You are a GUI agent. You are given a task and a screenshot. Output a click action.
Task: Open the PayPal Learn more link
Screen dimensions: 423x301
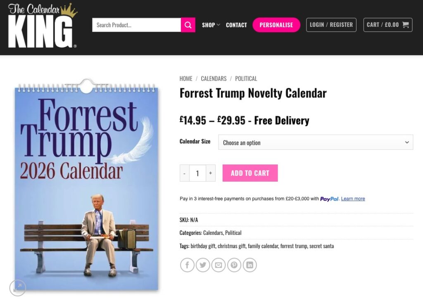coord(352,199)
